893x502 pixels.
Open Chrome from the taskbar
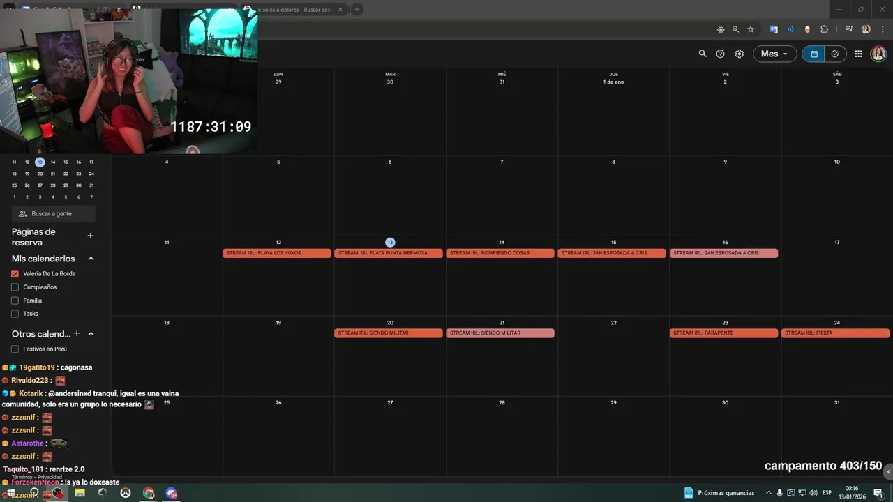coord(149,493)
